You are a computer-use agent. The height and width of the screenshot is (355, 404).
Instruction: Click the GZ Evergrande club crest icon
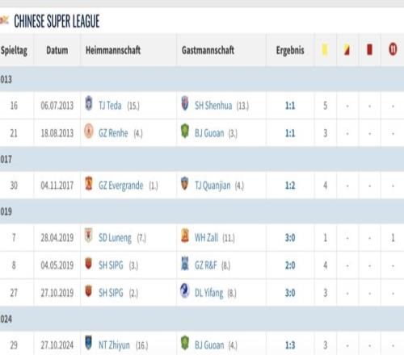[89, 183]
